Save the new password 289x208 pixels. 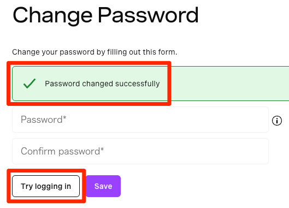(x=103, y=186)
